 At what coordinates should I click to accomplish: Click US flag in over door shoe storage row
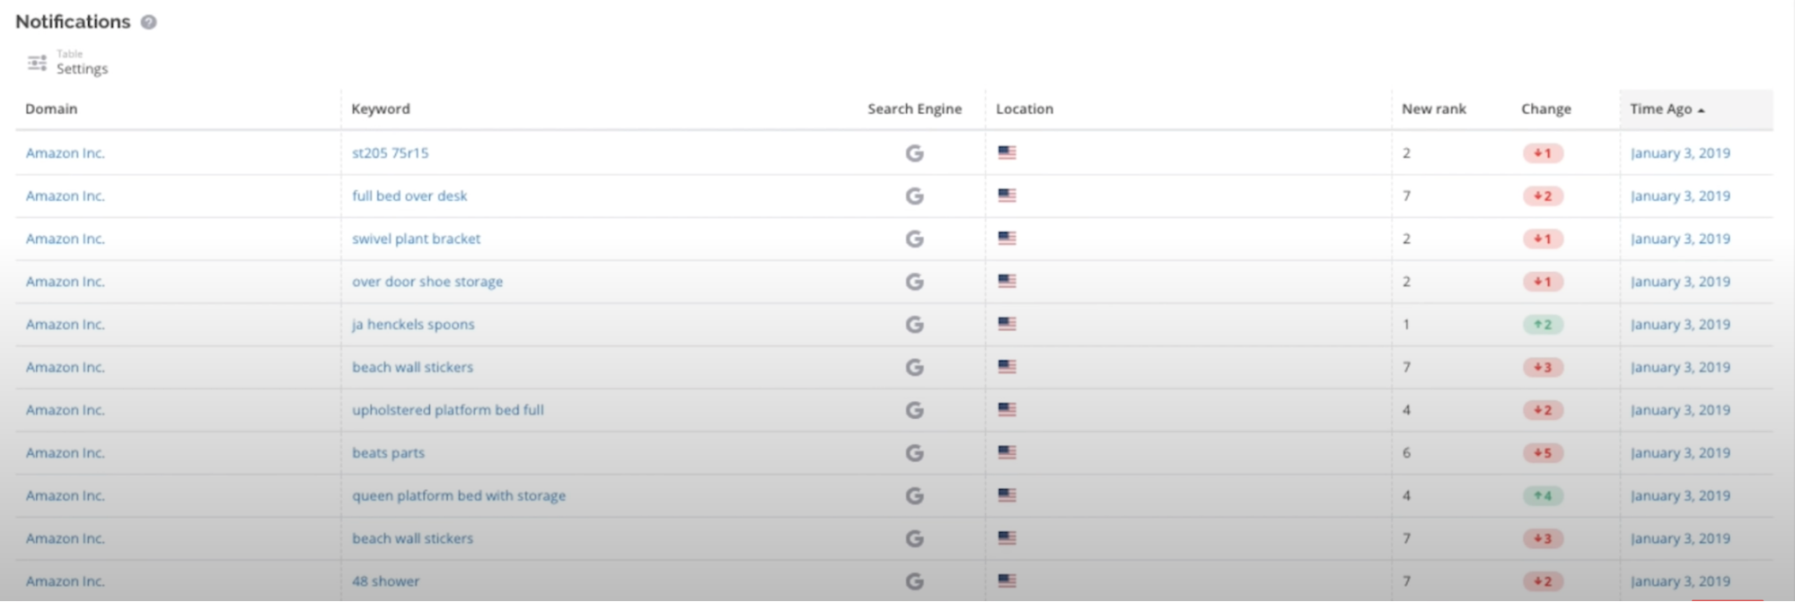point(1007,281)
